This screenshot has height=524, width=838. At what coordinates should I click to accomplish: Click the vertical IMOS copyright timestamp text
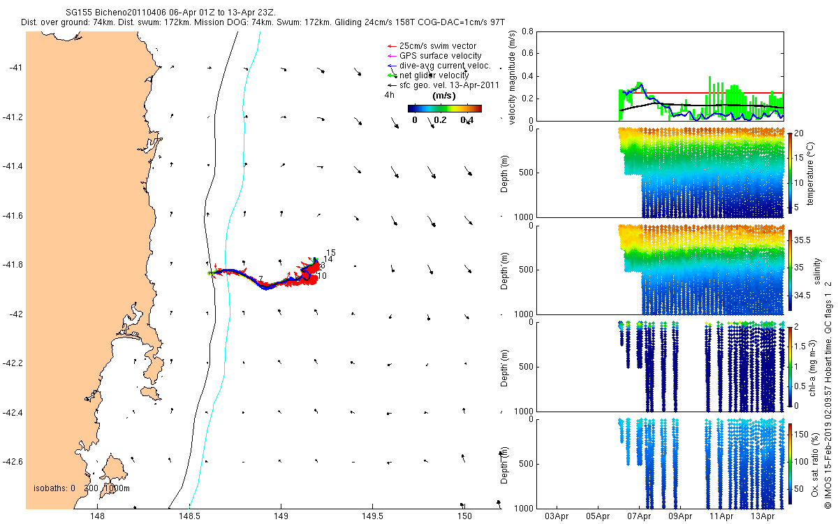tap(828, 395)
